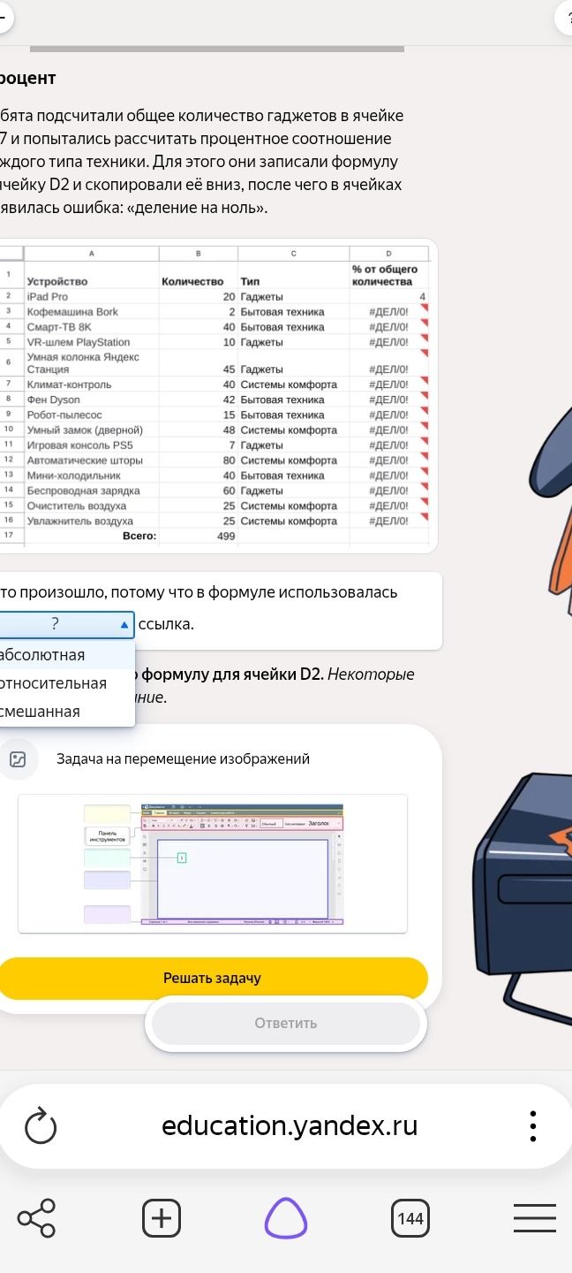Open the drag-image task thumbnail
This screenshot has width=572, height=1273.
[x=213, y=863]
